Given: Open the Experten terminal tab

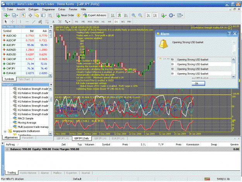Looking at the screenshot, I should coord(72,173).
